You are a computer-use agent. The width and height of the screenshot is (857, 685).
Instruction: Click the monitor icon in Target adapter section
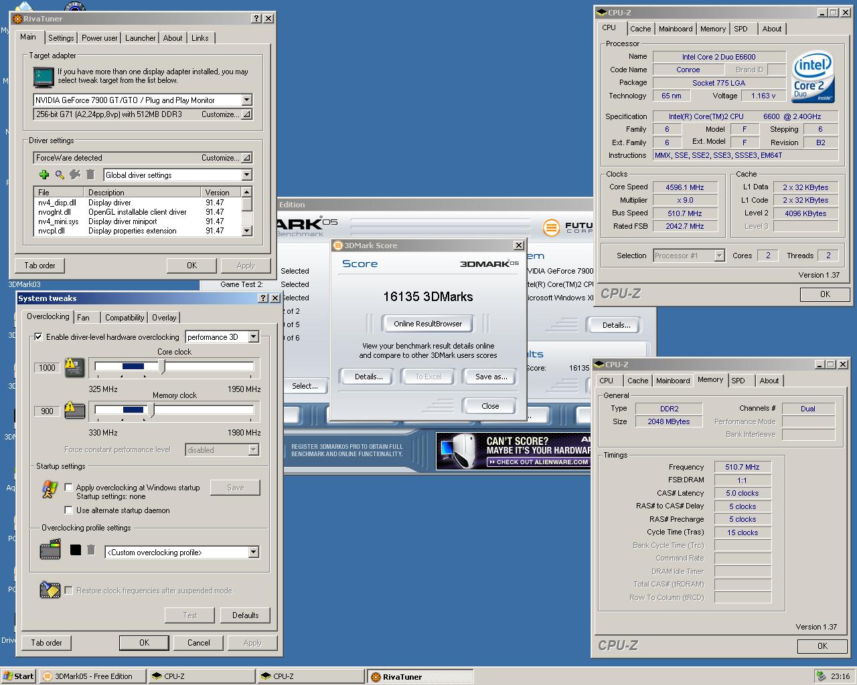point(44,77)
